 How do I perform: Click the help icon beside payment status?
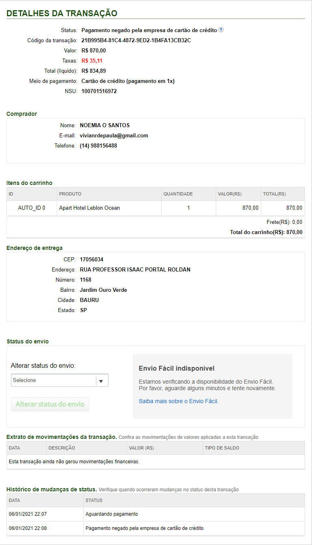coord(221,30)
